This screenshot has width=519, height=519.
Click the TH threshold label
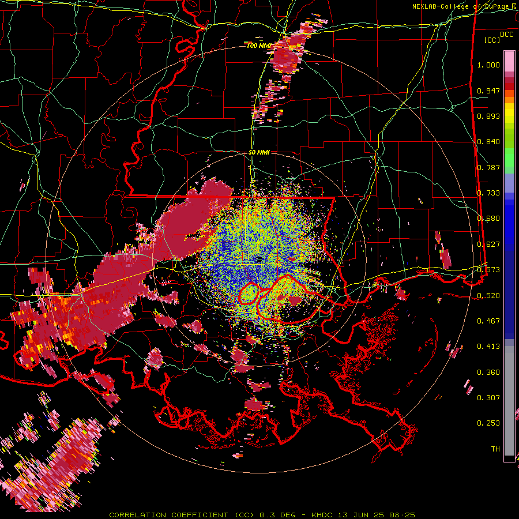coord(495,449)
